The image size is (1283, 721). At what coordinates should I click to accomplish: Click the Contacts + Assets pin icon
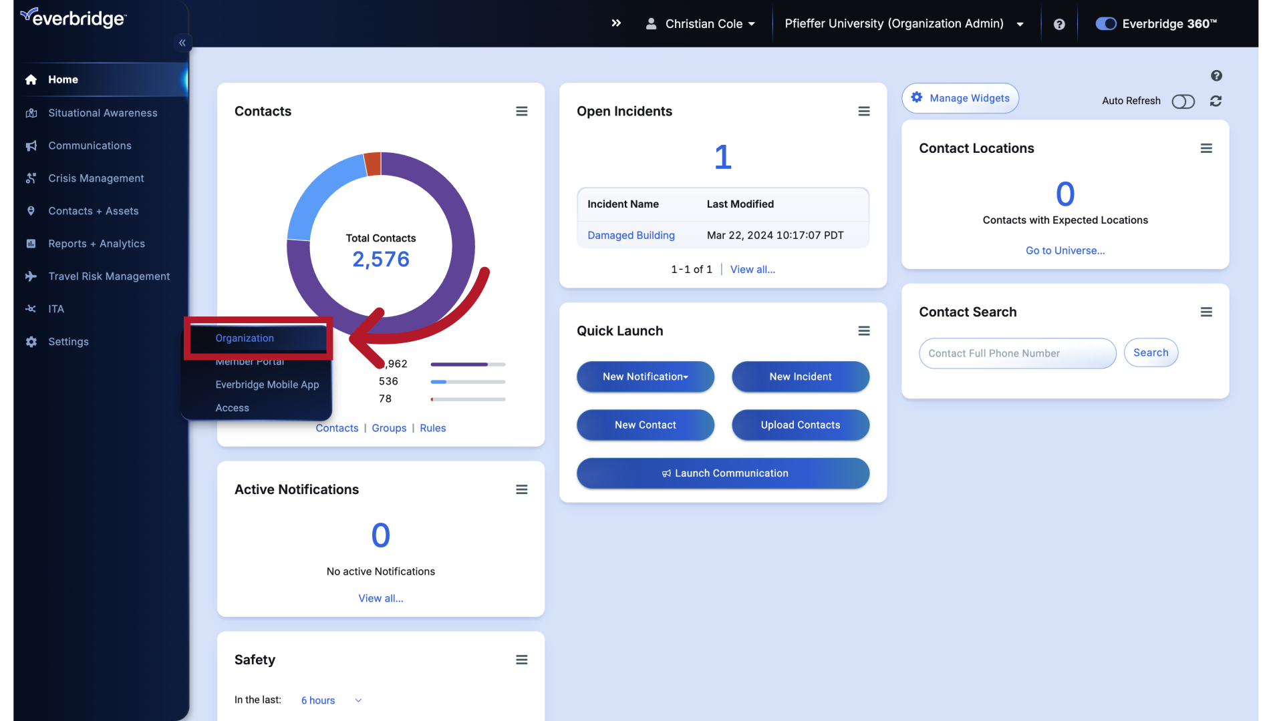coord(31,211)
